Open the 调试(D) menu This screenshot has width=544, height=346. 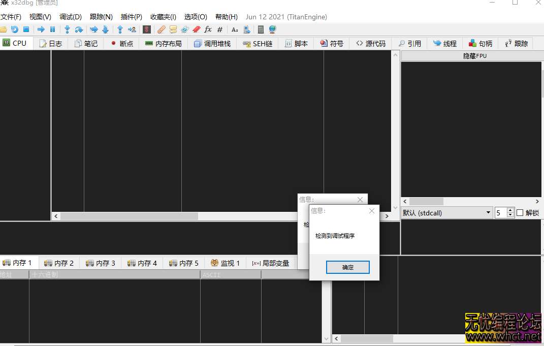click(x=70, y=17)
